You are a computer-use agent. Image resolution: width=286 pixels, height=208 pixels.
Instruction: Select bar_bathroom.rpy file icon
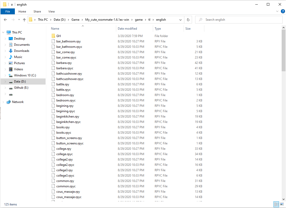(x=53, y=41)
